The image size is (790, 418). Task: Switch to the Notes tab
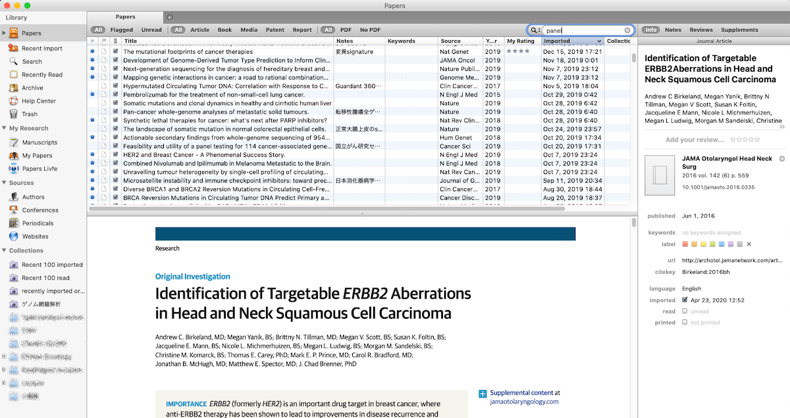[x=673, y=30]
